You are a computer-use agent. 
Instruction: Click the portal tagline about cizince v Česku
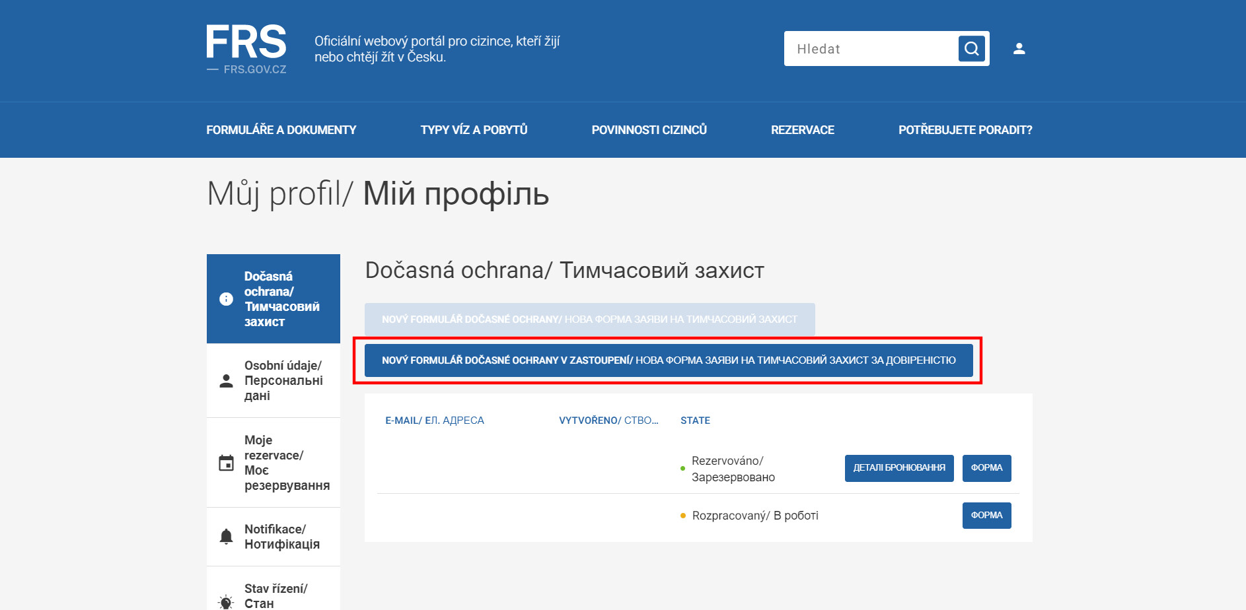click(x=437, y=49)
